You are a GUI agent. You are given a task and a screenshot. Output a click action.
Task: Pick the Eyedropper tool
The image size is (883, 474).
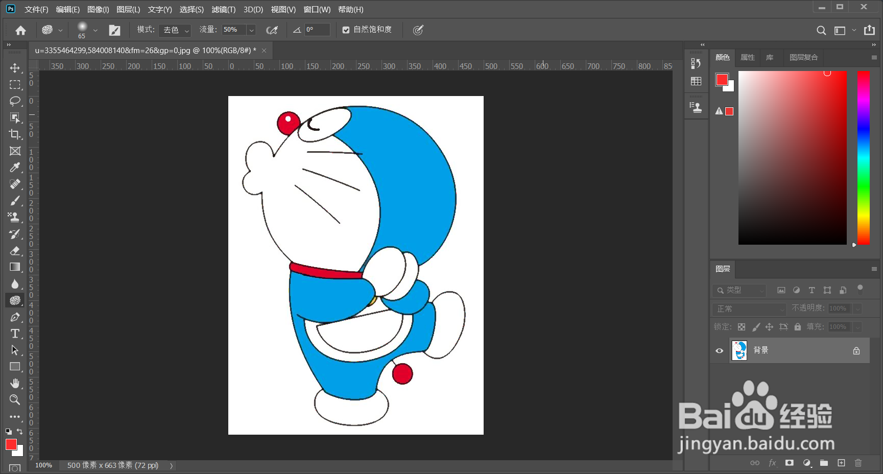[15, 167]
